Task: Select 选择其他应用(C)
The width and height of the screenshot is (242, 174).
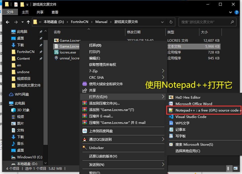Action: 188,151
